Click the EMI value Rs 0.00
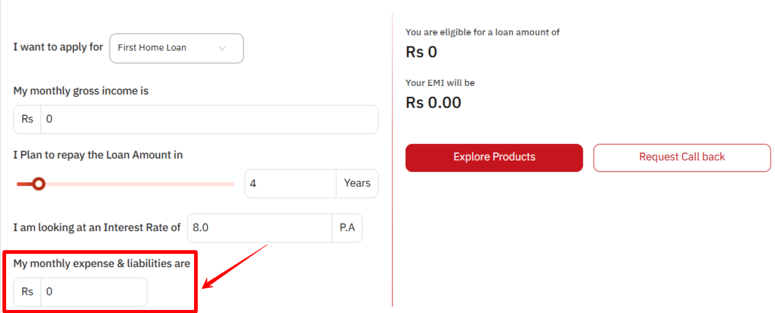The height and width of the screenshot is (313, 775). click(x=433, y=103)
